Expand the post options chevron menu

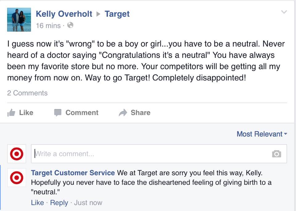(x=284, y=12)
